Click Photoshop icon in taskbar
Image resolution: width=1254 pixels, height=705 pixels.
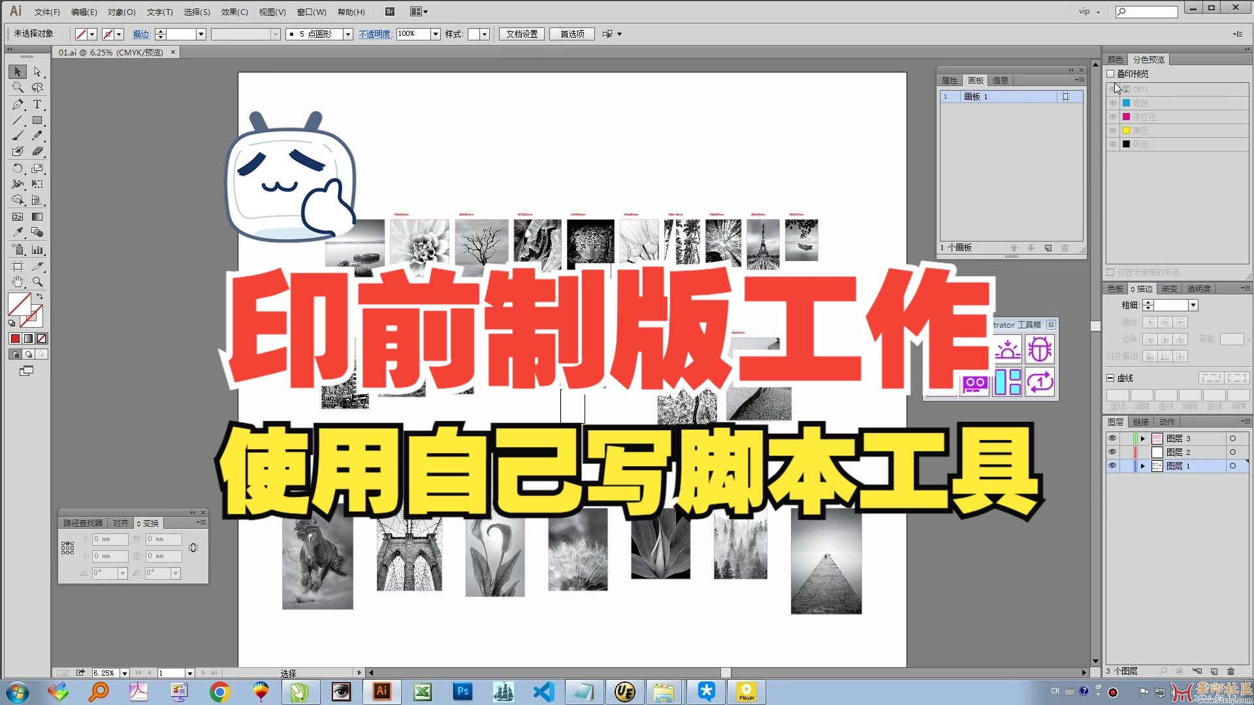(x=462, y=692)
